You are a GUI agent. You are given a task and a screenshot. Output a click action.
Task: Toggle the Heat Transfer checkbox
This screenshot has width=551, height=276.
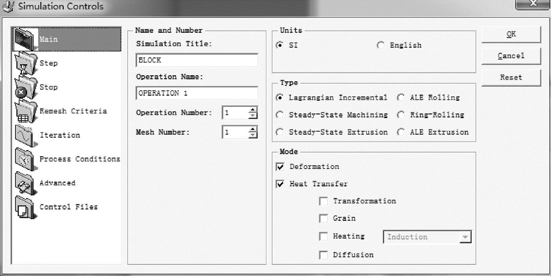(280, 184)
